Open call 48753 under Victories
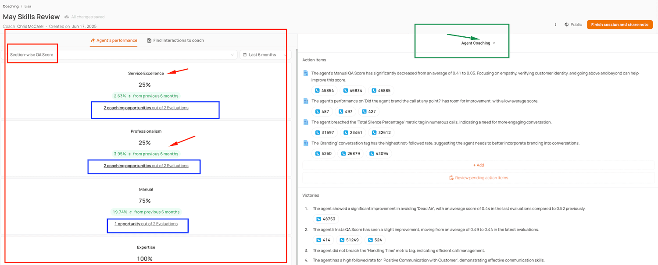The width and height of the screenshot is (658, 265). [325, 219]
